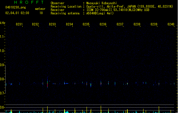Screen dimensions: 178x113
Task: Click the long echo trail after 0234
Action: point(66,83)
